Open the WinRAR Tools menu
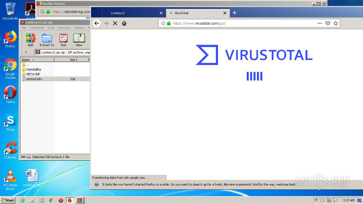363x204 pixels. 51,28
